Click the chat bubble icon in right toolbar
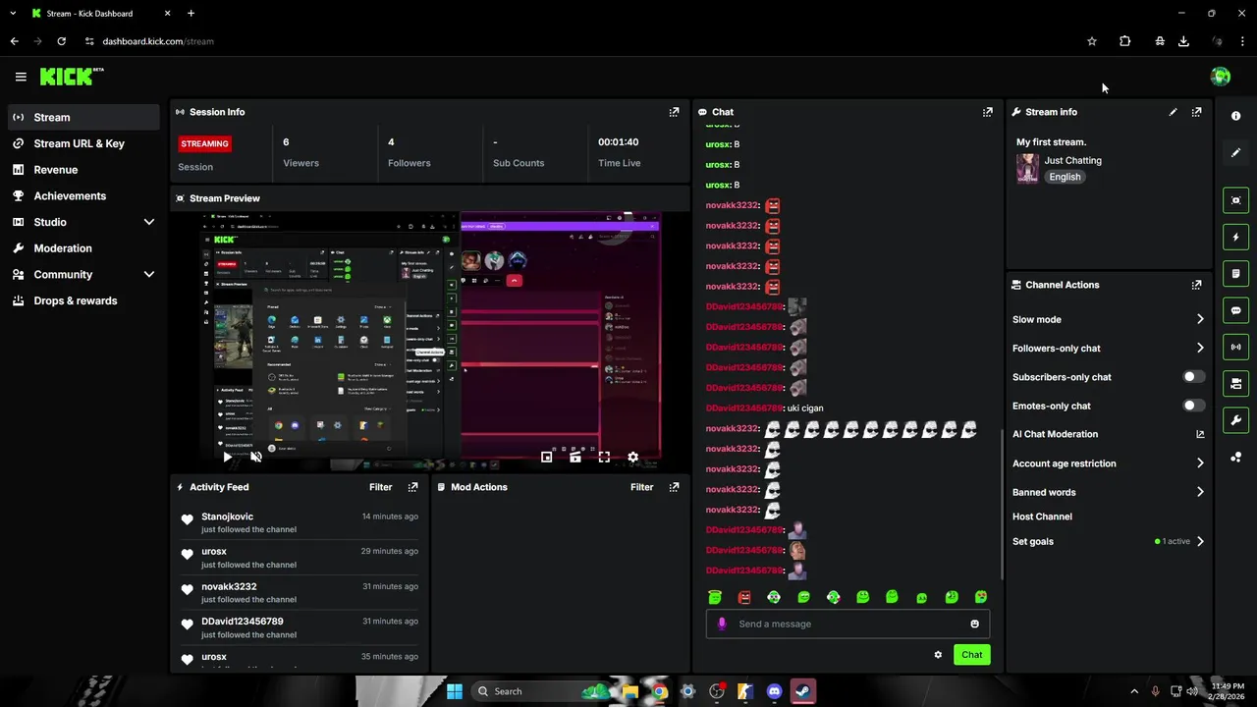This screenshot has height=707, width=1257. point(1235,310)
